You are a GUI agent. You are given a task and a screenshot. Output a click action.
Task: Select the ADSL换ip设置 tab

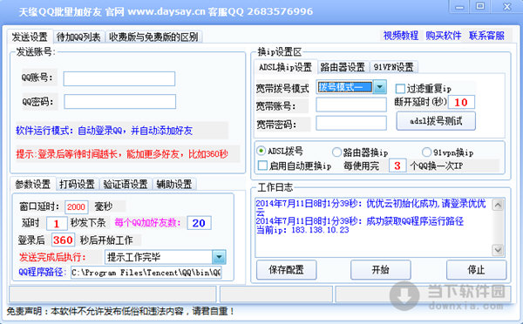[x=285, y=67]
